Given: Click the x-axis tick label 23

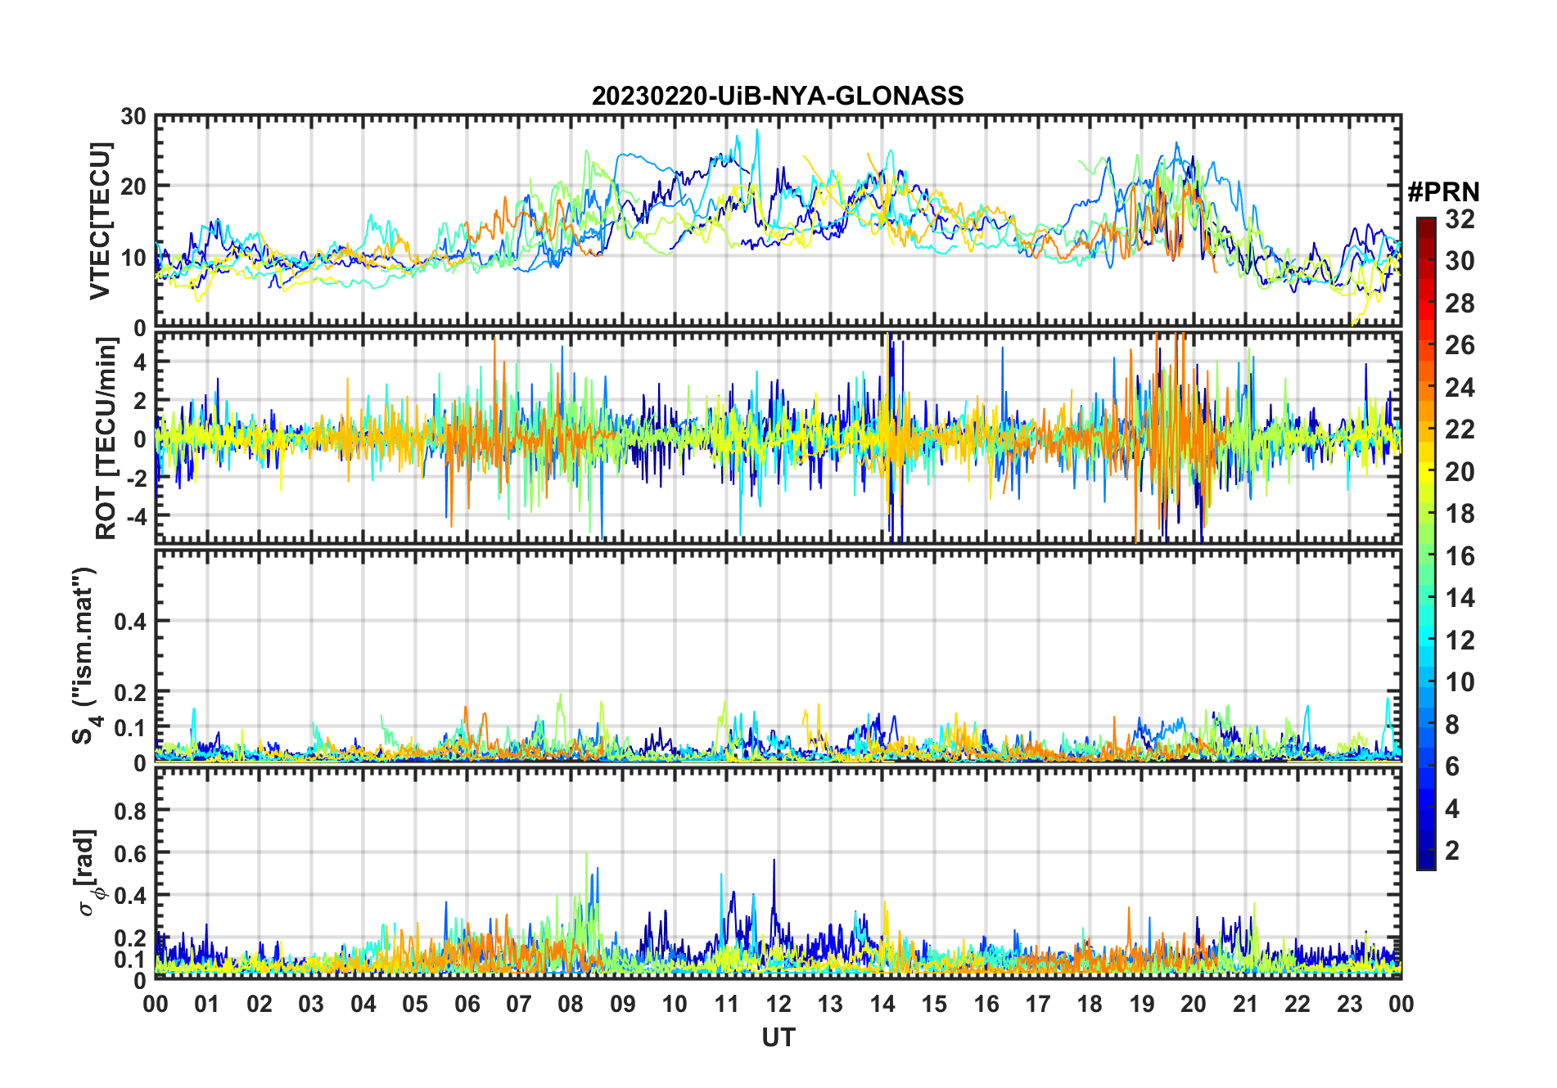Looking at the screenshot, I should click(x=1349, y=1004).
